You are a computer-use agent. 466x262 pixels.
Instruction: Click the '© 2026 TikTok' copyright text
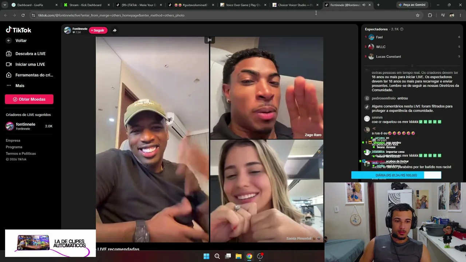[x=16, y=159]
